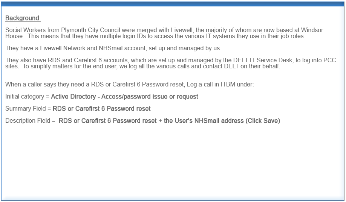346x202 pixels.
Task: Click the Initial category label
Action: click(x=25, y=97)
